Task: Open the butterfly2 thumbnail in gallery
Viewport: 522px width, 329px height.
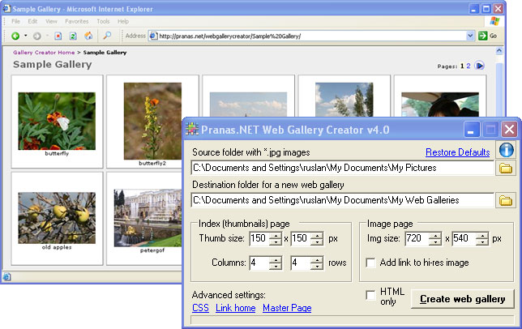Action: (x=152, y=121)
